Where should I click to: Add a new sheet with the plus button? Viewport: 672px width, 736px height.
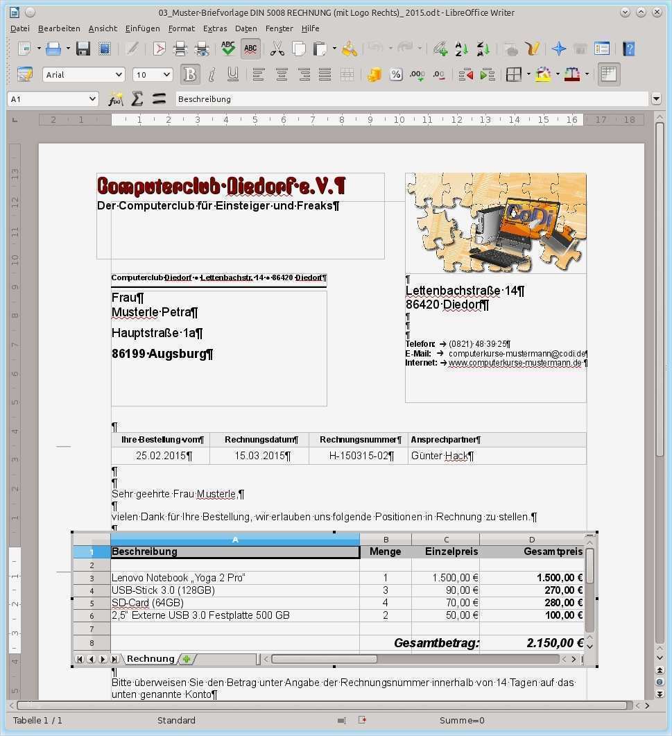[184, 658]
